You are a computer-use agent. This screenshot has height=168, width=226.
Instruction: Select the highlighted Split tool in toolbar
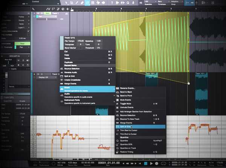(87, 3)
